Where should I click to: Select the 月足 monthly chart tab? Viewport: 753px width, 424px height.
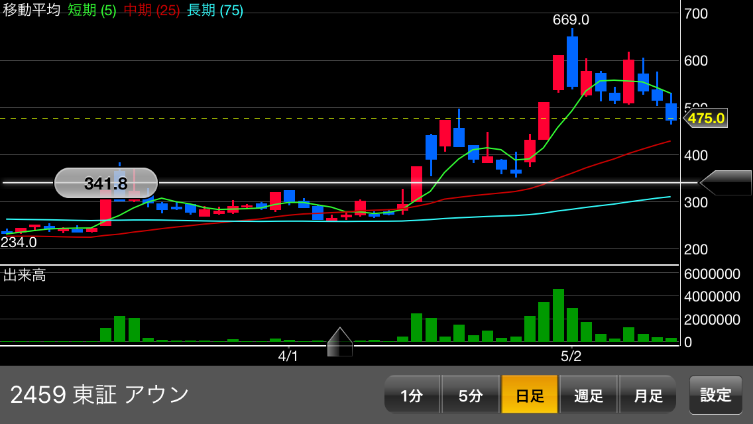click(648, 395)
